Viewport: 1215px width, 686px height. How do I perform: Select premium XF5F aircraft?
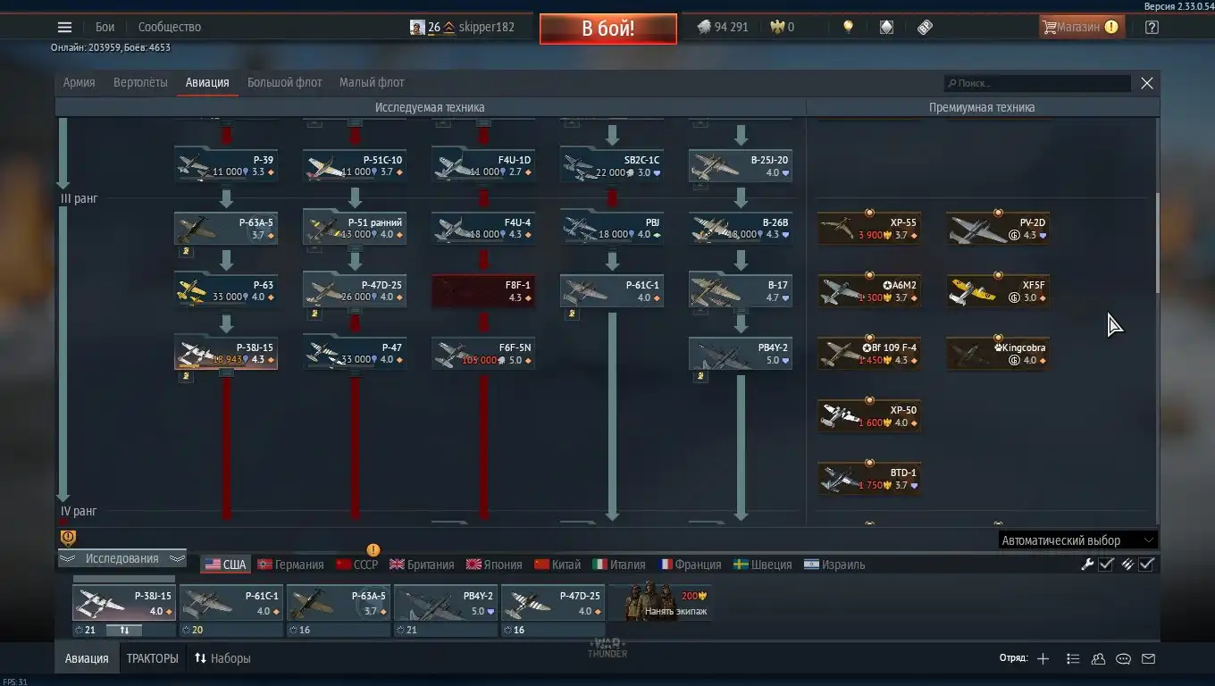click(x=998, y=291)
